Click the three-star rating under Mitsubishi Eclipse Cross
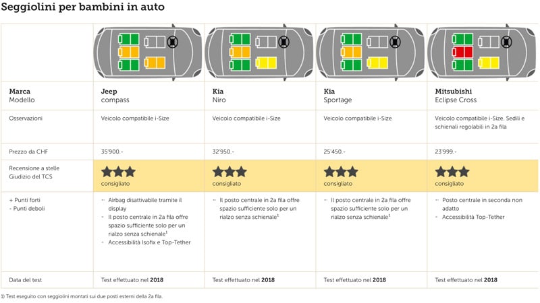The height and width of the screenshot is (303, 540). [x=452, y=172]
